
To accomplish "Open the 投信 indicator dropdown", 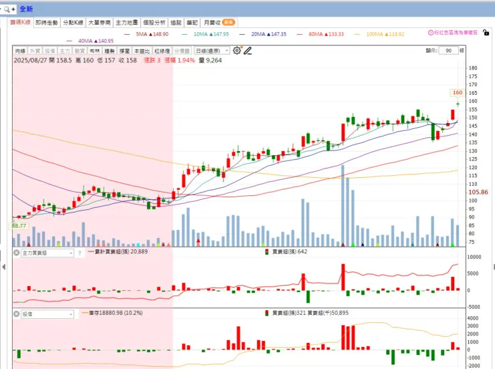I will tap(47, 314).
